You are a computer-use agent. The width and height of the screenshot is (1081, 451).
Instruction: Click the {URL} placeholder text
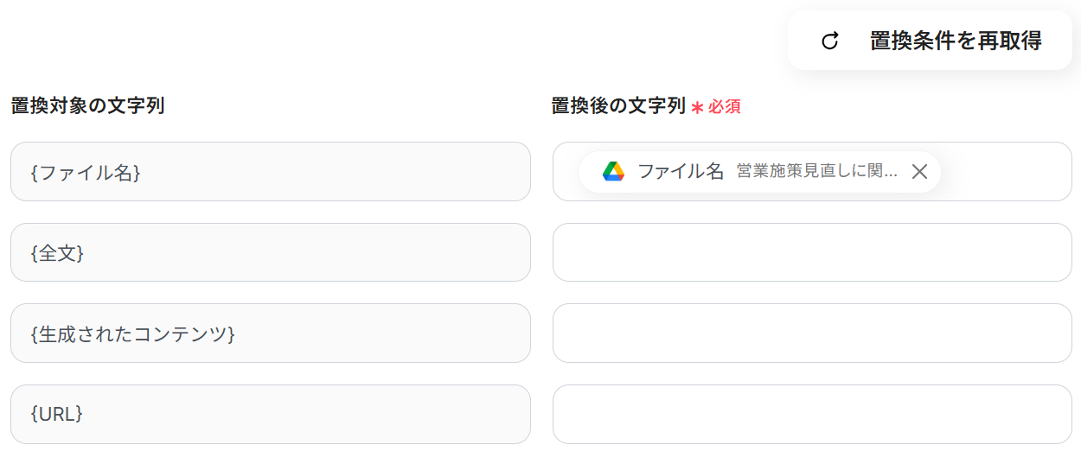click(57, 414)
